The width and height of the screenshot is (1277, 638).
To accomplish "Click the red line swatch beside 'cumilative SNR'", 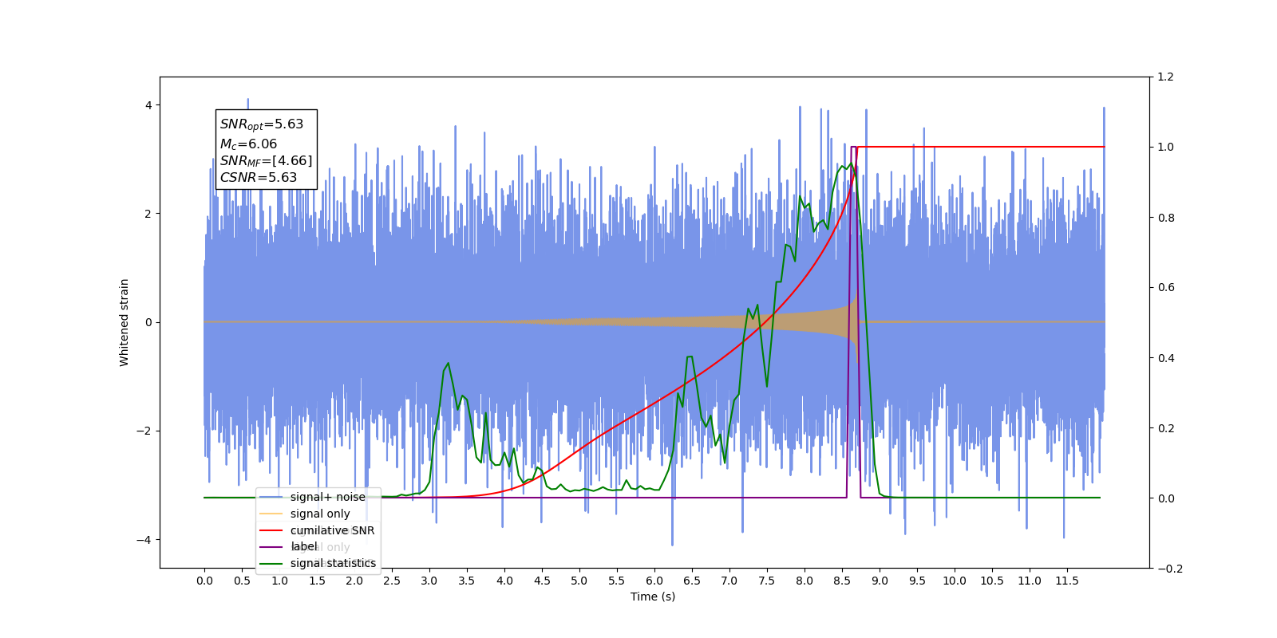I will pos(271,530).
